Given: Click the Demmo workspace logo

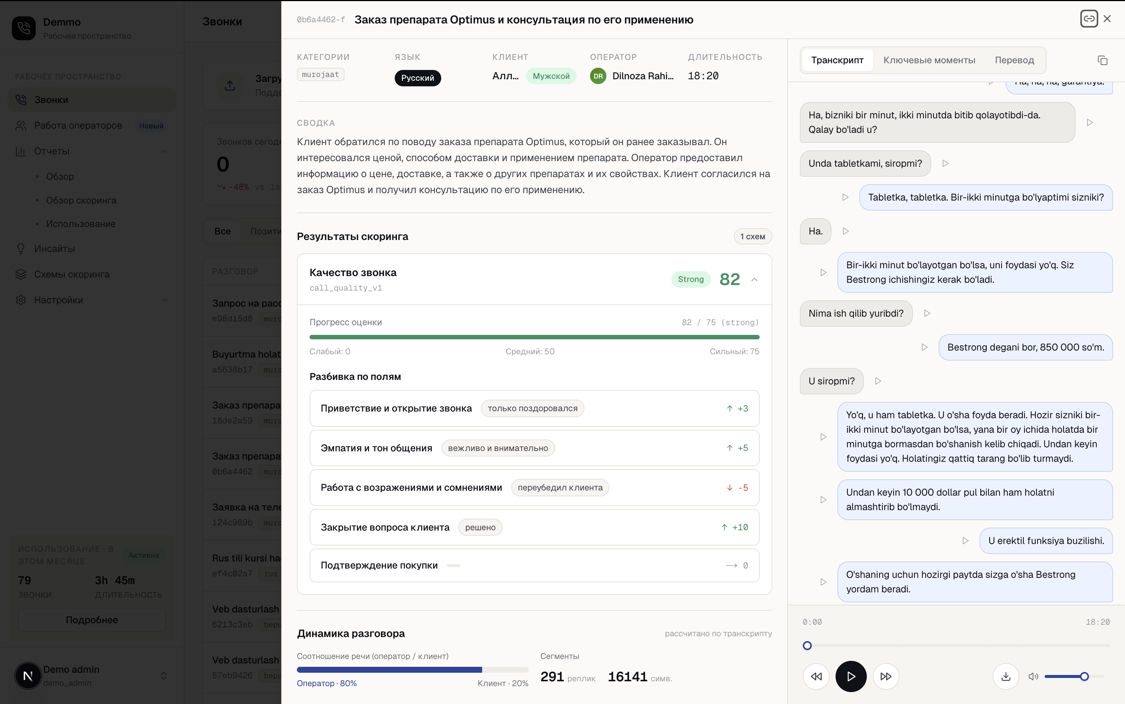Looking at the screenshot, I should coord(24,28).
